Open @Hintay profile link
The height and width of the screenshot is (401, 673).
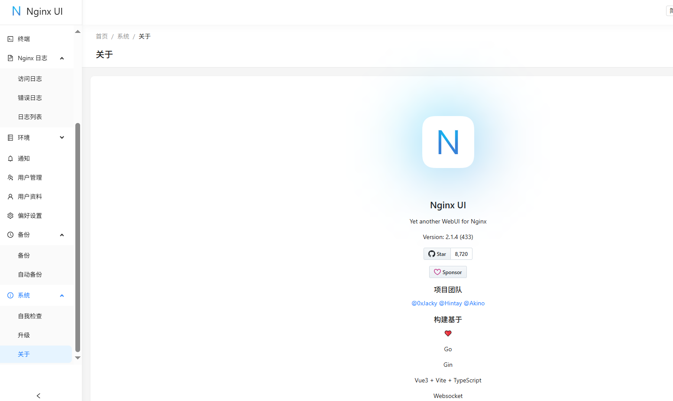[x=450, y=303]
